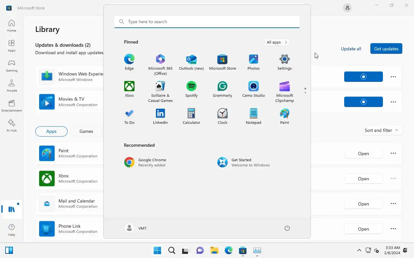Launch To Do app

click(129, 116)
